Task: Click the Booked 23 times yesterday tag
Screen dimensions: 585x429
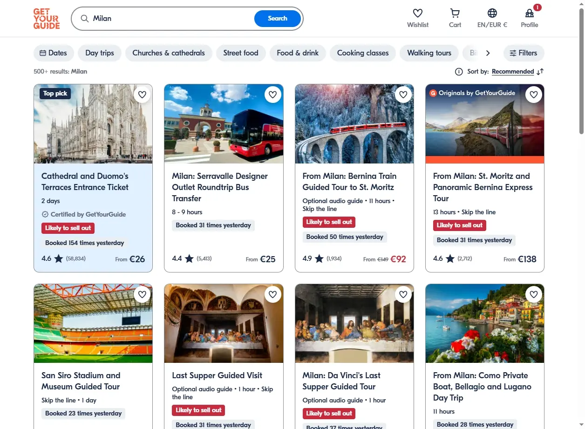Action: [83, 413]
